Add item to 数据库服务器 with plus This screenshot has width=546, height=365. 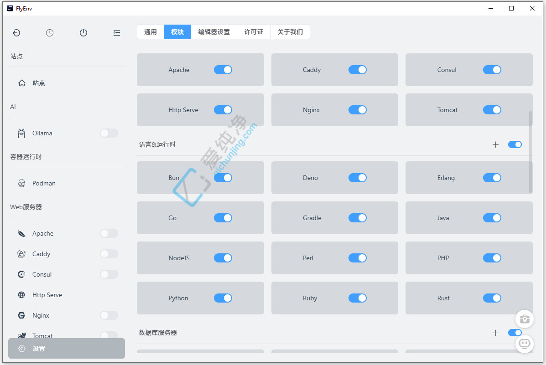coord(496,333)
